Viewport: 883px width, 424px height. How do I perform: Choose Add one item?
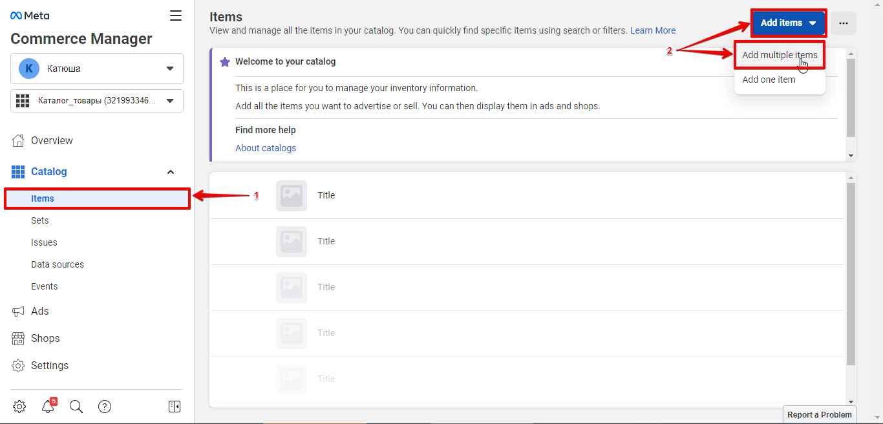click(769, 79)
